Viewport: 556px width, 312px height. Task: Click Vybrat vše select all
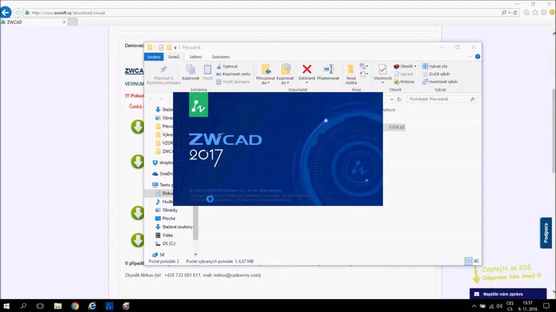pos(435,66)
